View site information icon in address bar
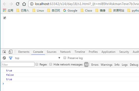Image resolution: width=139 pixels, height=91 pixels. [x=32, y=4]
